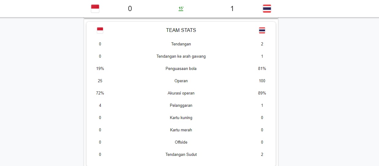
Task: Select the Pelanggaran stat label
Action: pyautogui.click(x=181, y=106)
